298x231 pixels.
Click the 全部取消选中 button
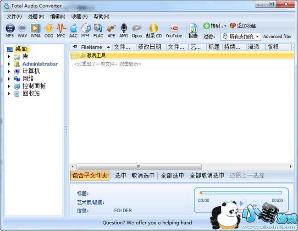[207, 176]
